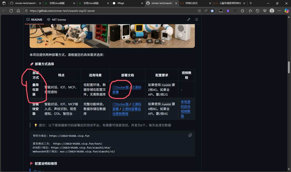
Task: Click the page vertical scrollbar thumb
Action: coord(289,67)
